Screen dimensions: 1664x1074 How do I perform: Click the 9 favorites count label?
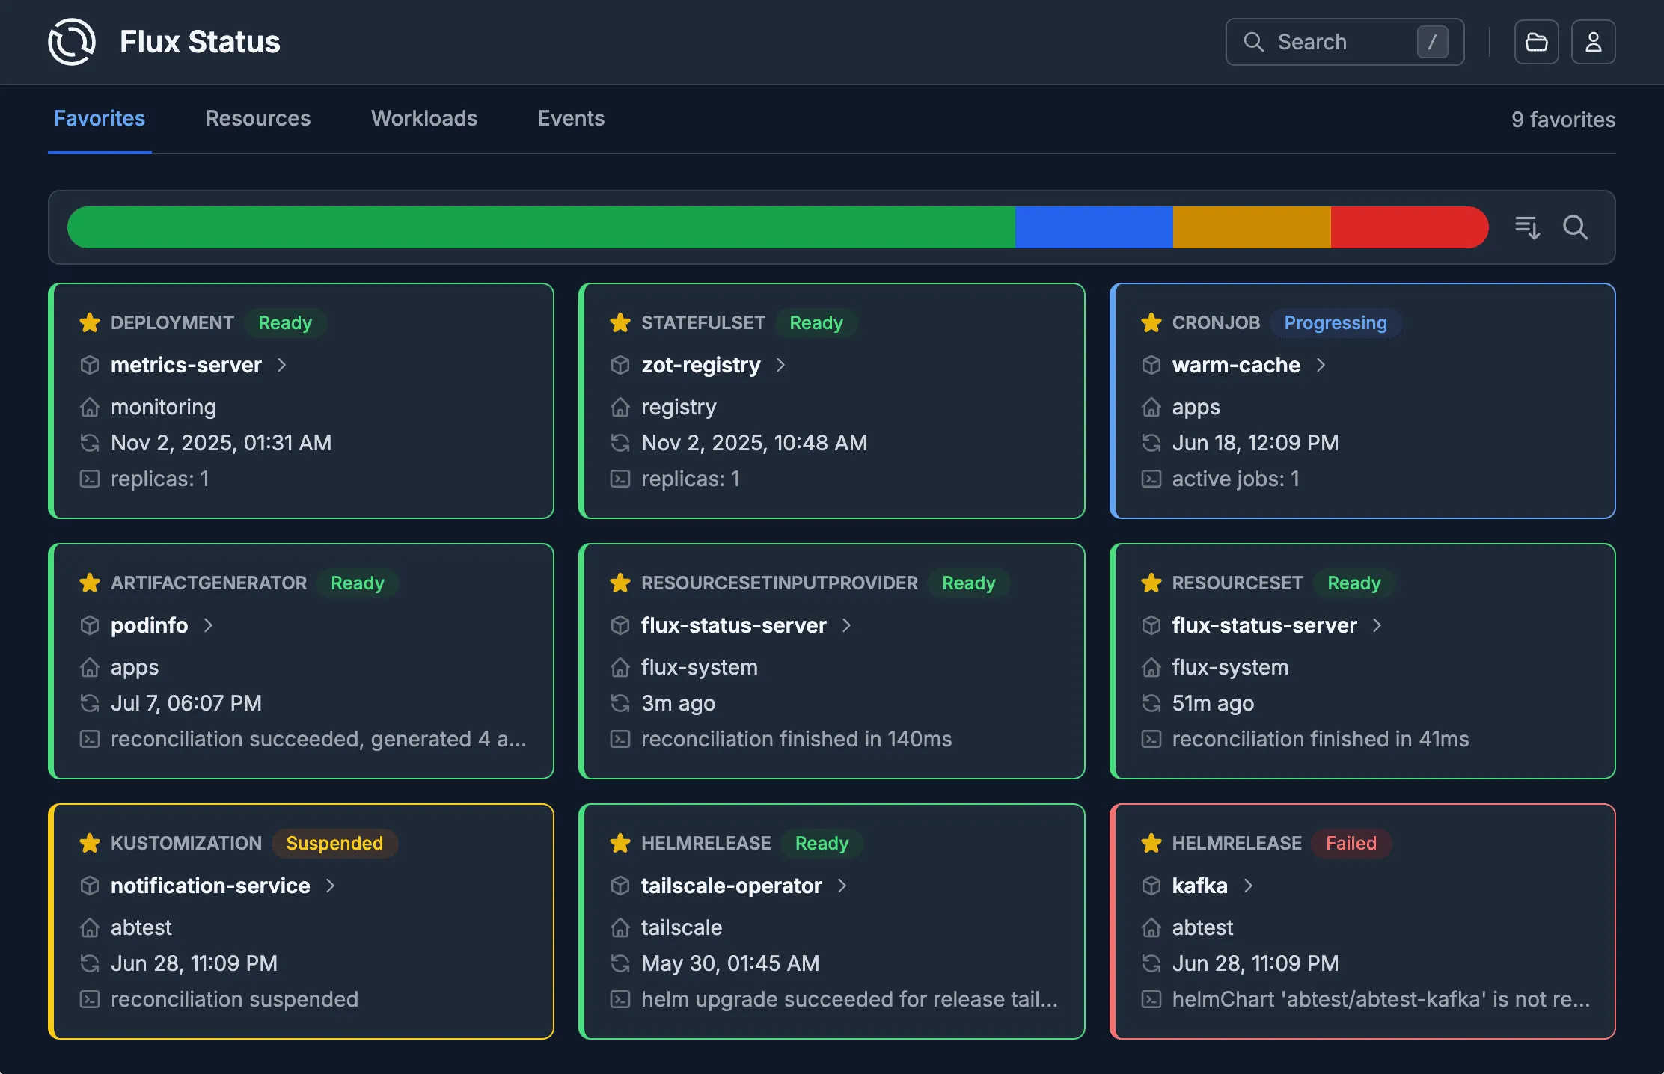pos(1563,120)
